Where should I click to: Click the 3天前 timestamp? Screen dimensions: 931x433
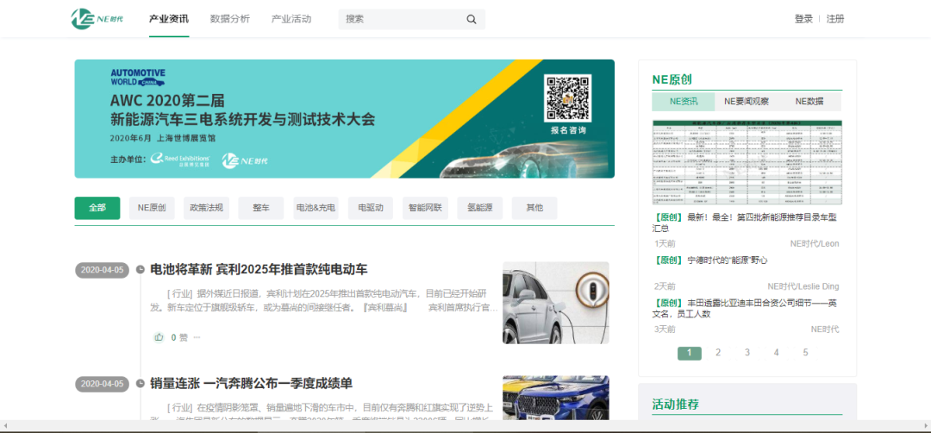click(665, 329)
